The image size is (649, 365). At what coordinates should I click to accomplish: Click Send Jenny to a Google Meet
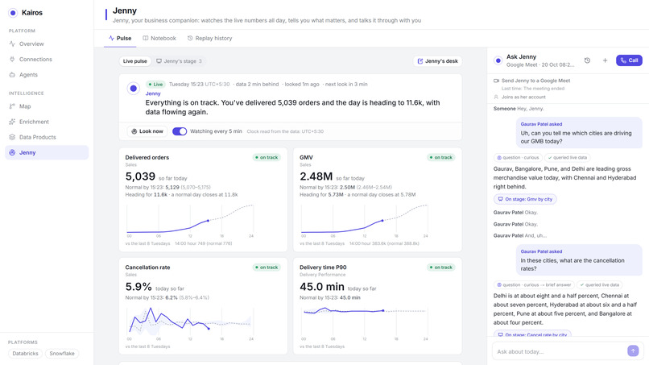535,81
